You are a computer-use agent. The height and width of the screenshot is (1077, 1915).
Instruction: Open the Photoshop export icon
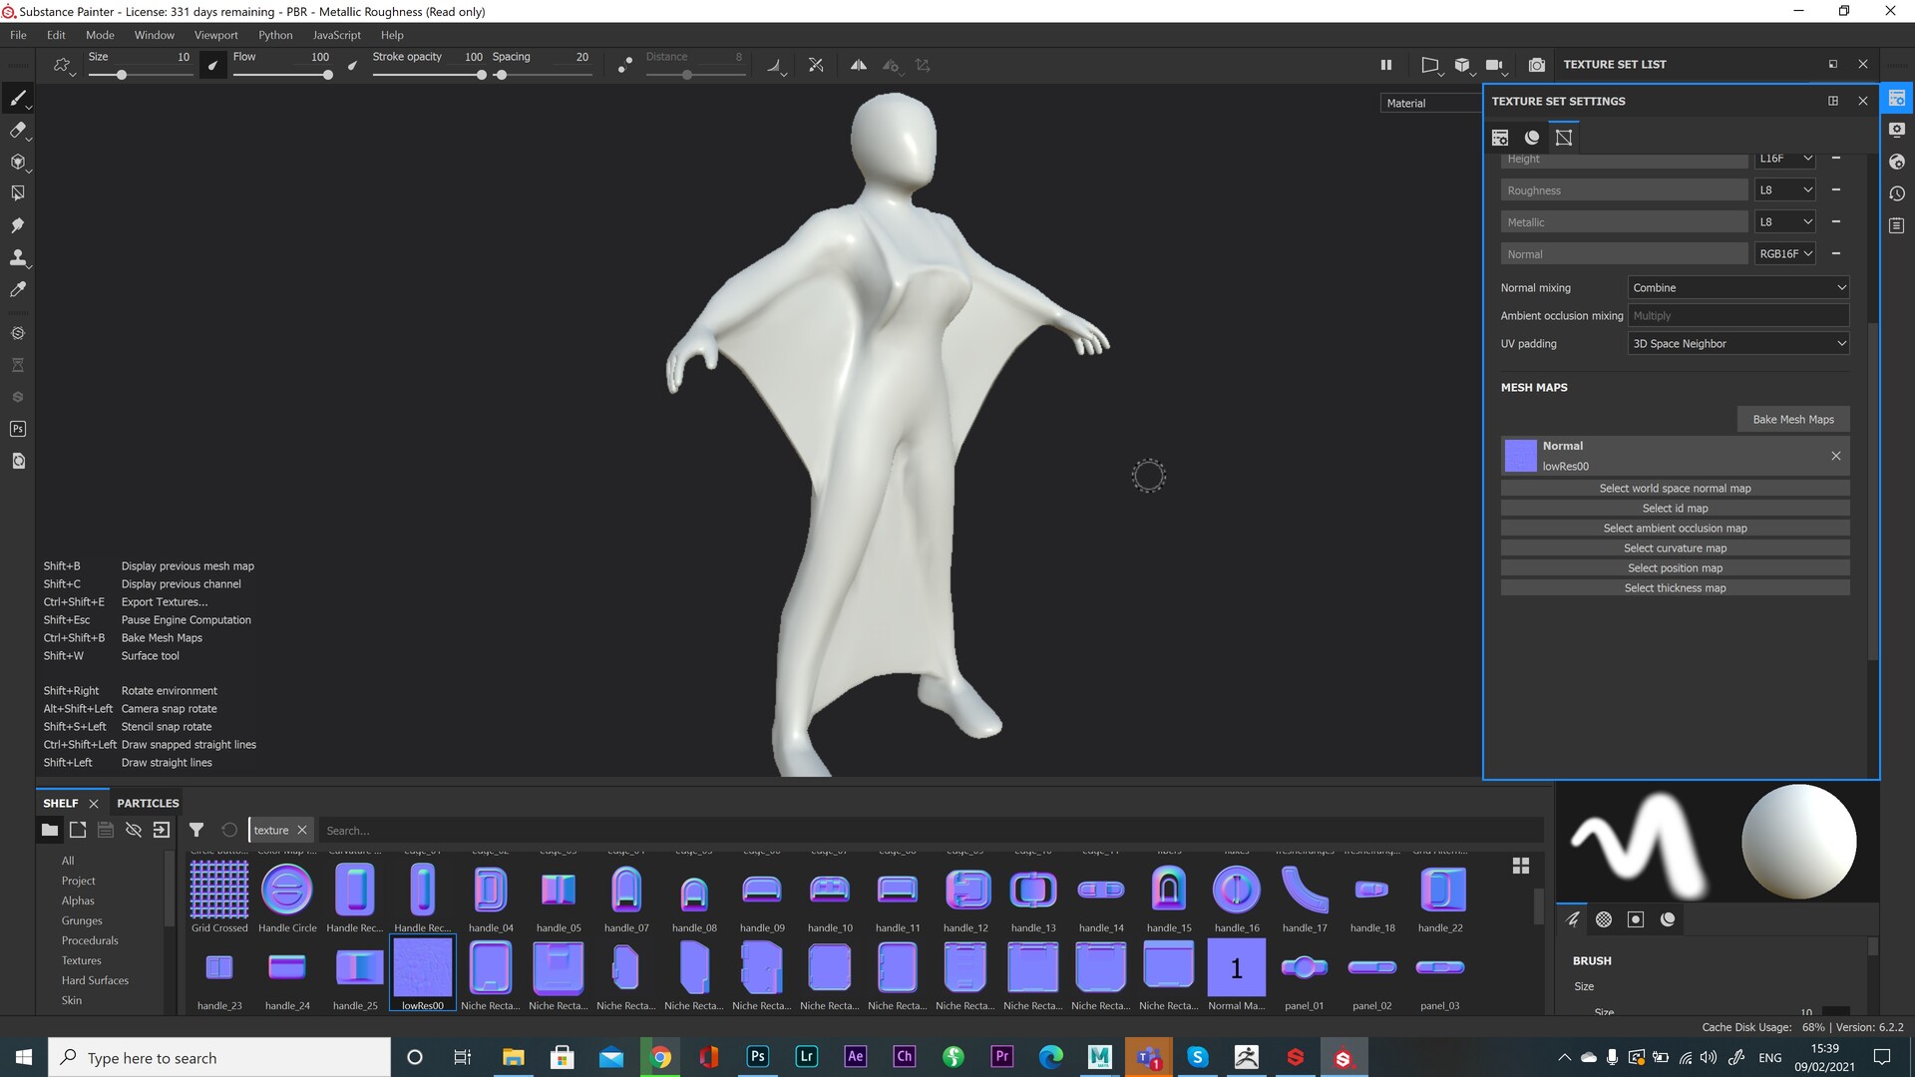pyautogui.click(x=17, y=429)
